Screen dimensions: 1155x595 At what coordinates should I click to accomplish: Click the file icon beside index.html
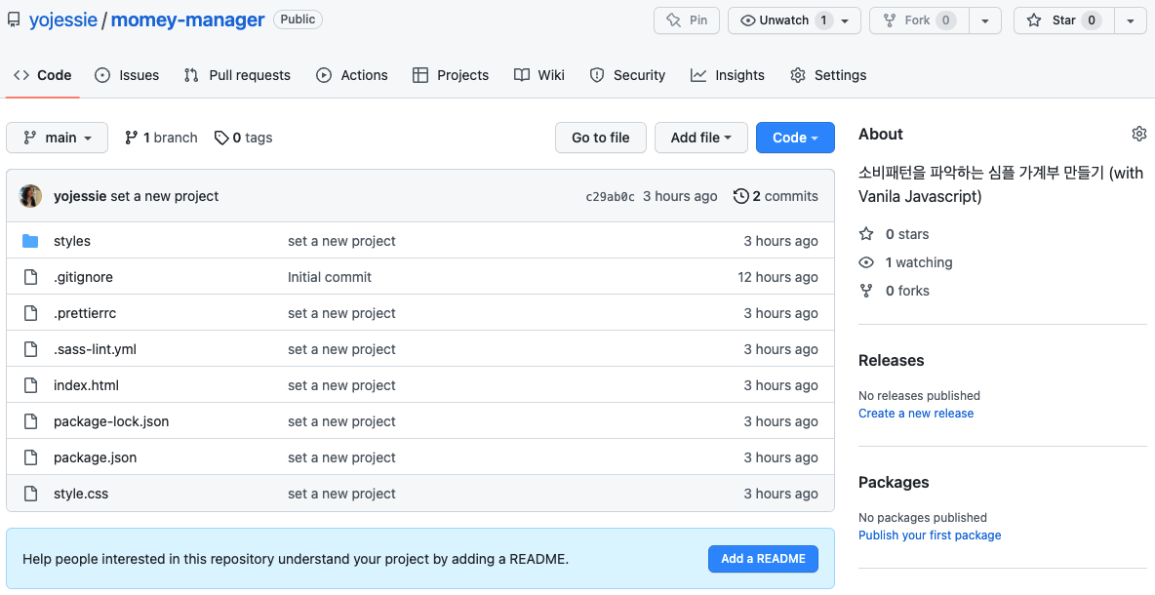click(x=30, y=385)
